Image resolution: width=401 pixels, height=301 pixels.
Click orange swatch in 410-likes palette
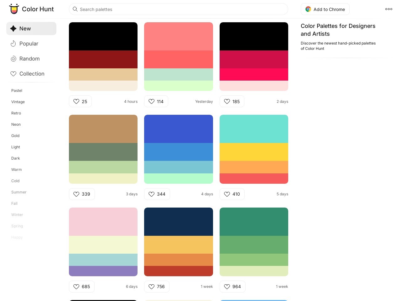click(254, 167)
